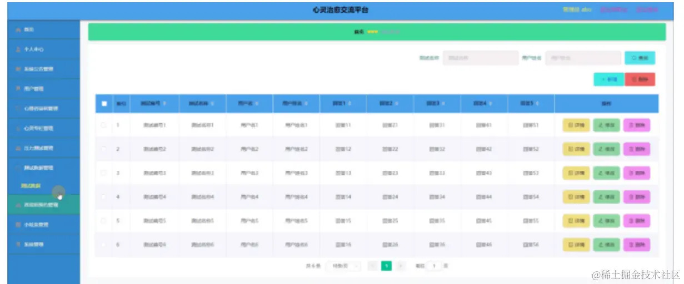Click green 修改 edit button in row 4
684x284 pixels.
(607, 197)
